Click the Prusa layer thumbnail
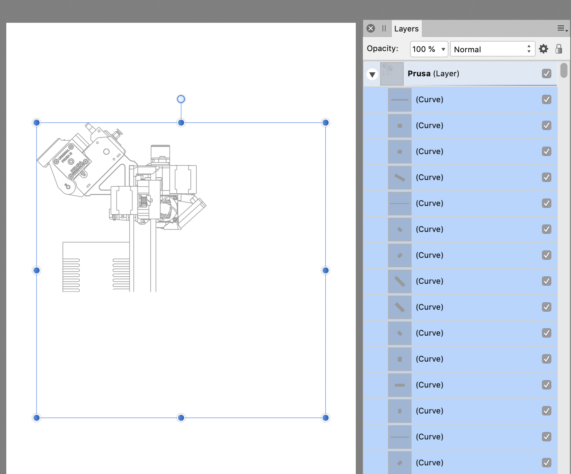The image size is (571, 474). [x=392, y=74]
